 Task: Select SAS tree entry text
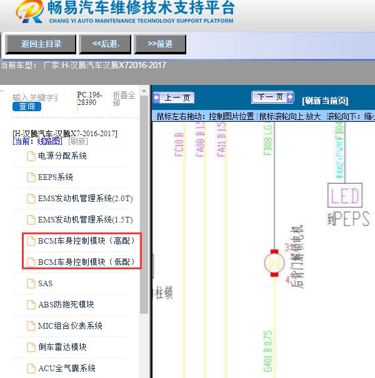[x=45, y=283]
